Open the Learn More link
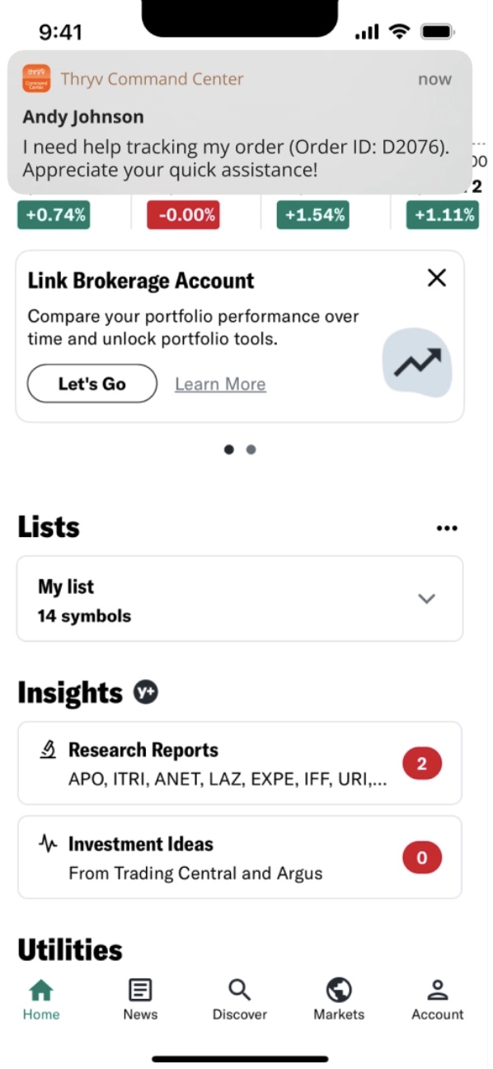 click(x=220, y=384)
